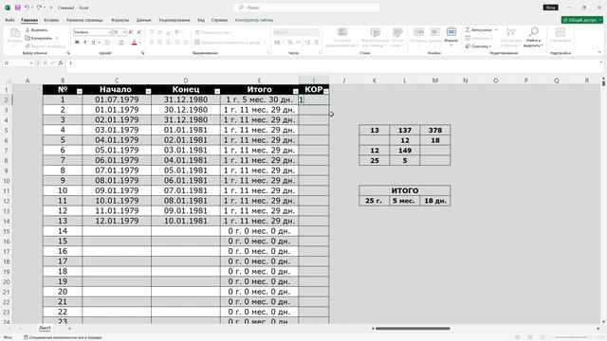Add a new sheet with the plus icon

69,329
